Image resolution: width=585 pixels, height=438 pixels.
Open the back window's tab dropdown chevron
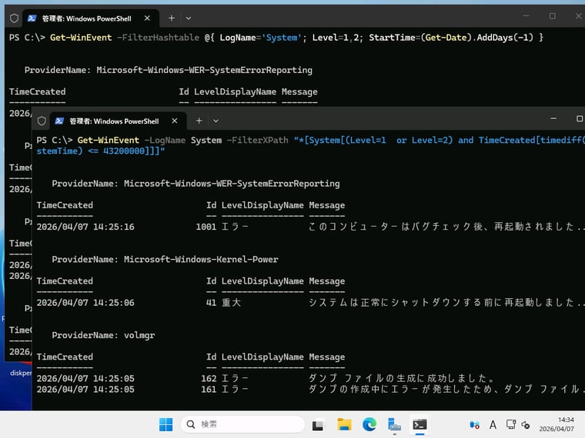[x=189, y=18]
